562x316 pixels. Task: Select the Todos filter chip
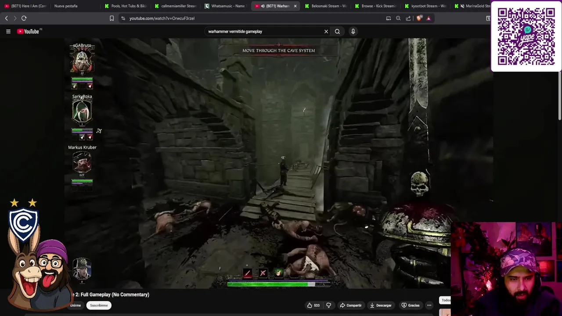tap(445, 300)
